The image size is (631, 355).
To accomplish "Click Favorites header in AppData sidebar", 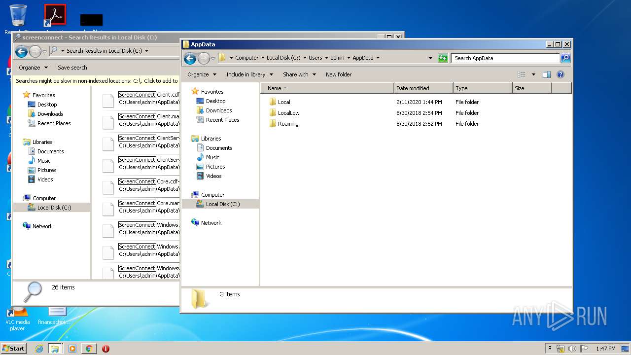I will pyautogui.click(x=207, y=92).
